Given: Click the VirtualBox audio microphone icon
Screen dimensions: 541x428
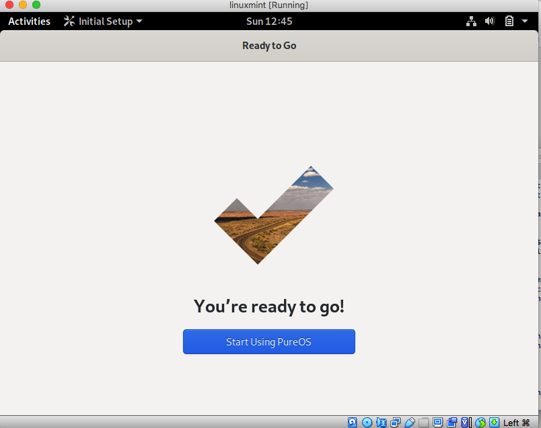Looking at the screenshot, I should pos(382,422).
